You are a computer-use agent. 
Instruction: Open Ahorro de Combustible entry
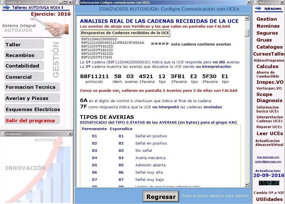pyautogui.click(x=268, y=74)
